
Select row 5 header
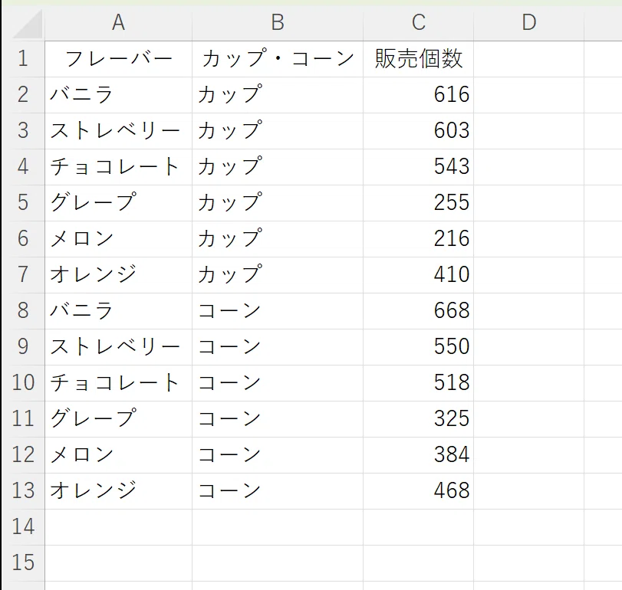(x=23, y=203)
